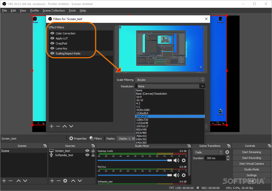Remove the scene with minus icon
Screen dimensions: 272x191
point(11,181)
